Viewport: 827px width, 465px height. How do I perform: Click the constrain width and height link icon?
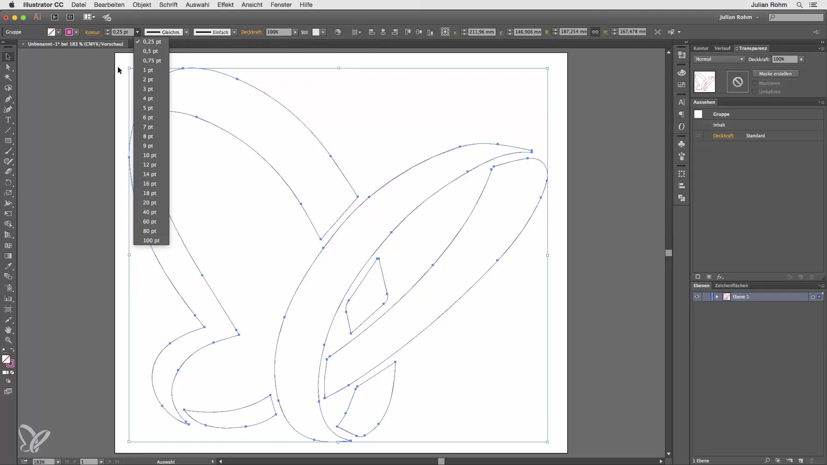[x=595, y=32]
